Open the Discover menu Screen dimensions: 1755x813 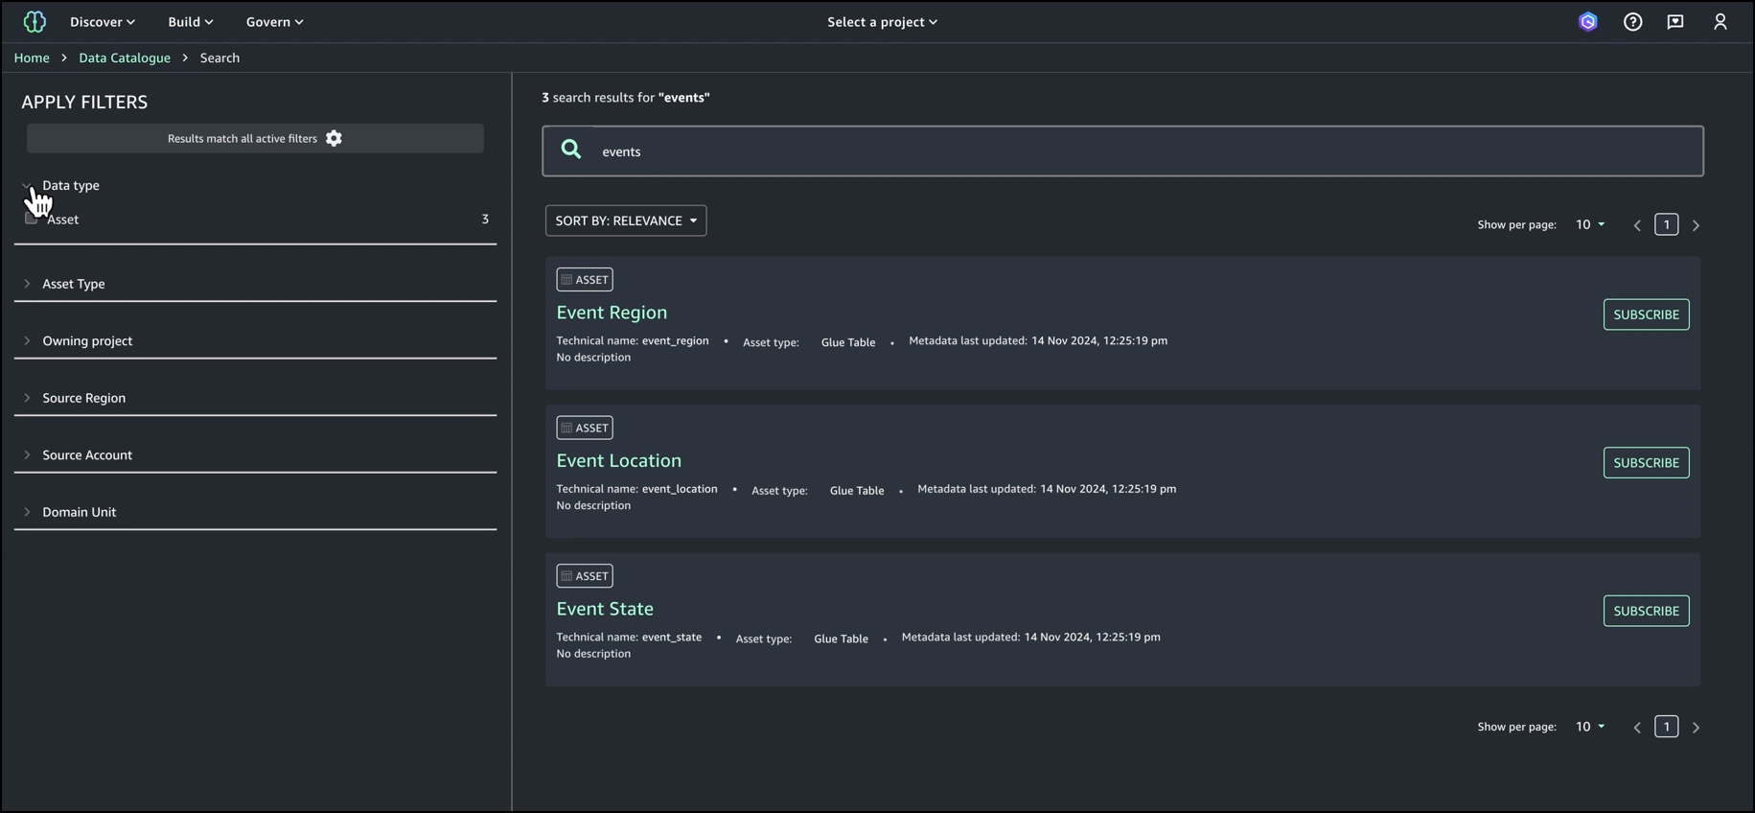tap(103, 21)
